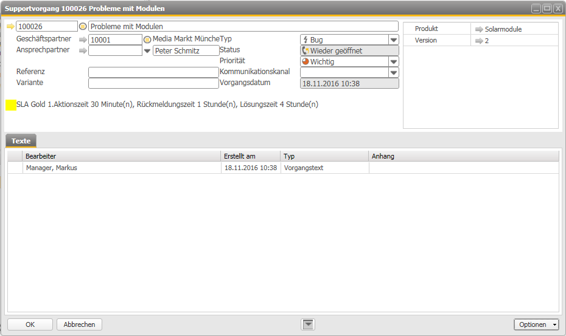
Task: Click the details icon beside Media Markt München
Action: click(x=147, y=39)
